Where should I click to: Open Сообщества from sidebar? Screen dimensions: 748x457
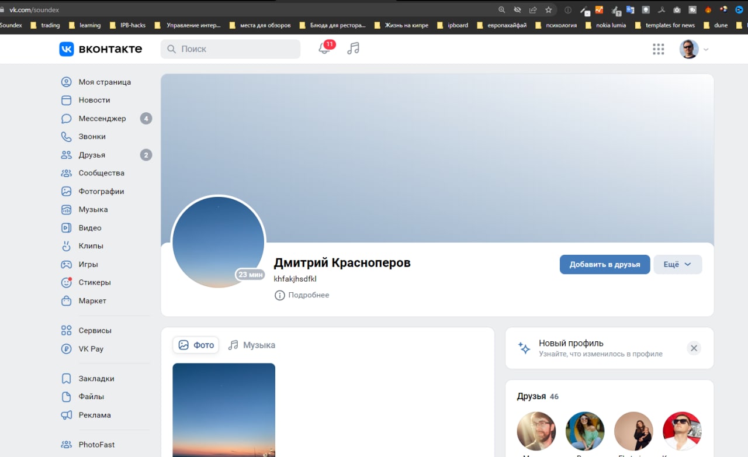pyautogui.click(x=93, y=173)
